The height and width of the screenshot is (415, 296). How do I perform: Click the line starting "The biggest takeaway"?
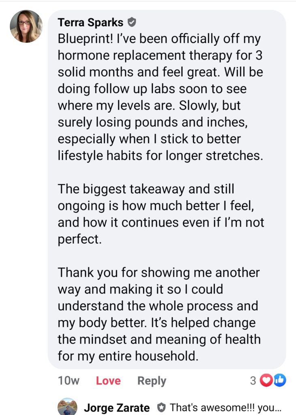[x=146, y=189]
